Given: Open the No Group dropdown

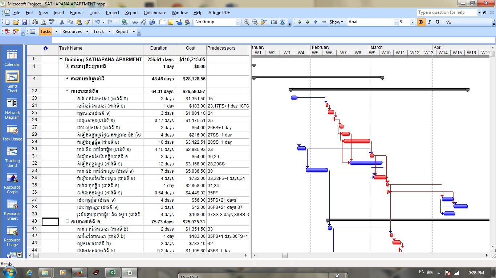Looking at the screenshot, I should [238, 22].
